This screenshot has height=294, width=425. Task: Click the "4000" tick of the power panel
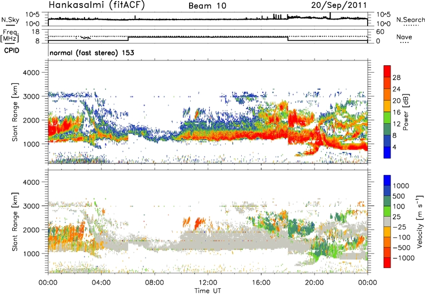[x=31, y=73]
